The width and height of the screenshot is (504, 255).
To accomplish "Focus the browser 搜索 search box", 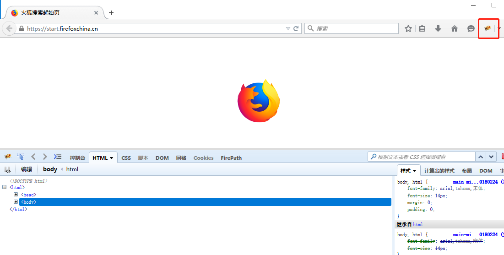I will tap(351, 29).
